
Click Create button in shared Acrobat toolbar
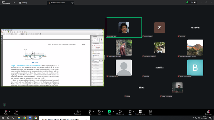point(4,32)
